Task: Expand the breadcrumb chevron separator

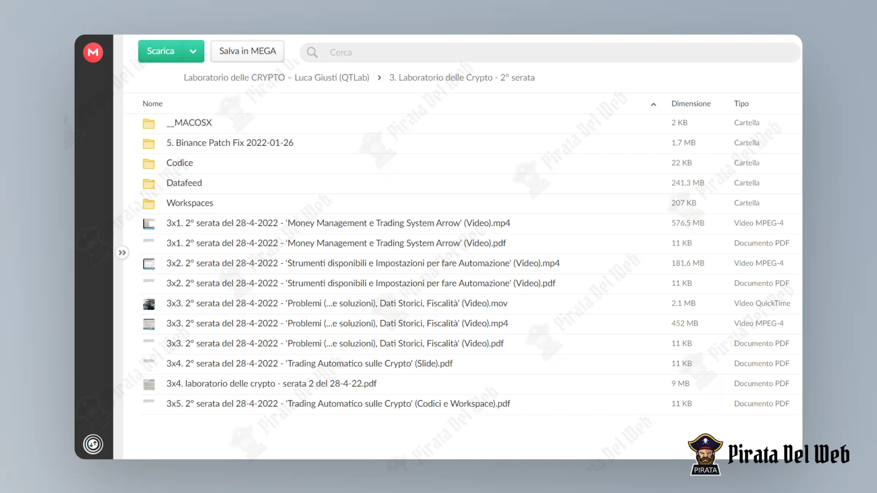Action: click(379, 77)
